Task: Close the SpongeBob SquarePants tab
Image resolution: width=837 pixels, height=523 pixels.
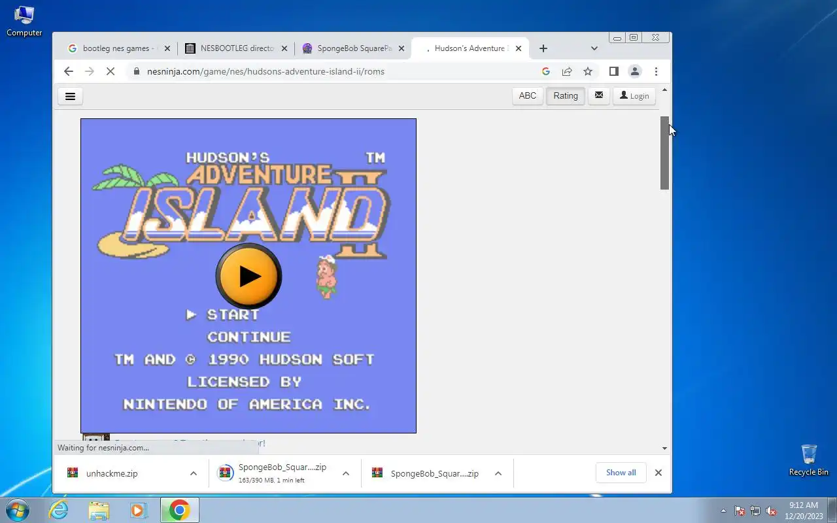Action: (401, 48)
